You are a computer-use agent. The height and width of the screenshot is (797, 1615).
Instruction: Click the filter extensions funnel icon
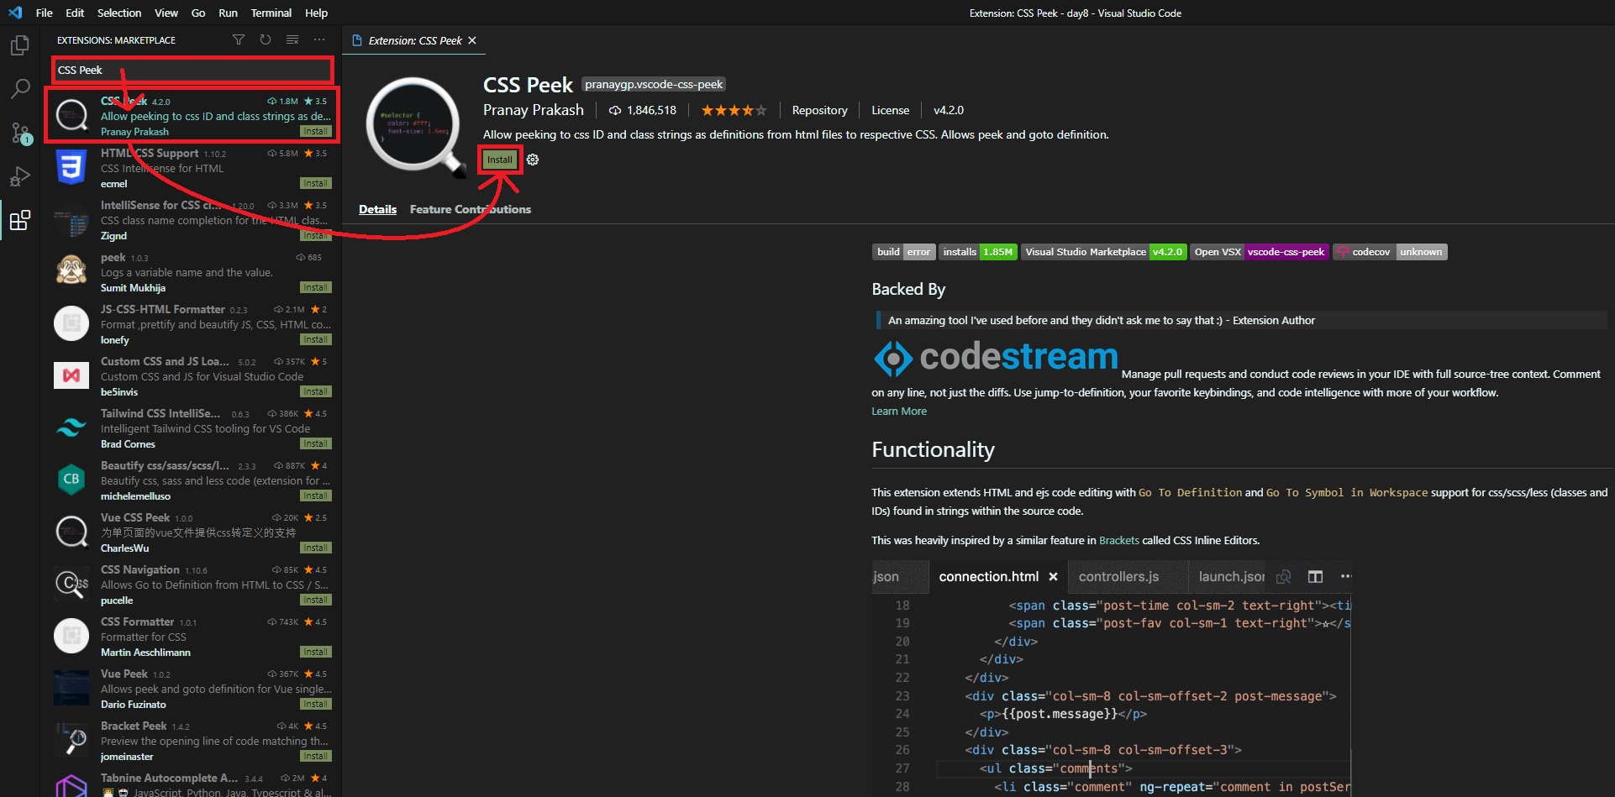(x=239, y=39)
